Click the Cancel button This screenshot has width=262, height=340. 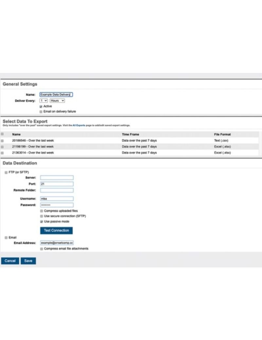pos(10,261)
